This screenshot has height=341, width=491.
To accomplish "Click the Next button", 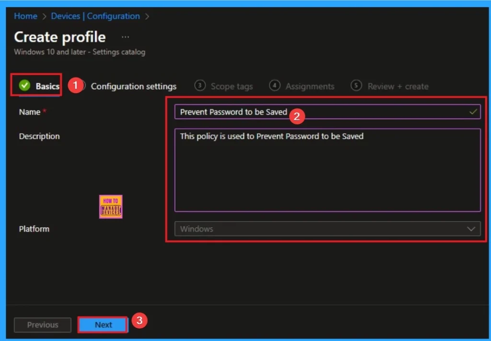I will pyautogui.click(x=102, y=325).
